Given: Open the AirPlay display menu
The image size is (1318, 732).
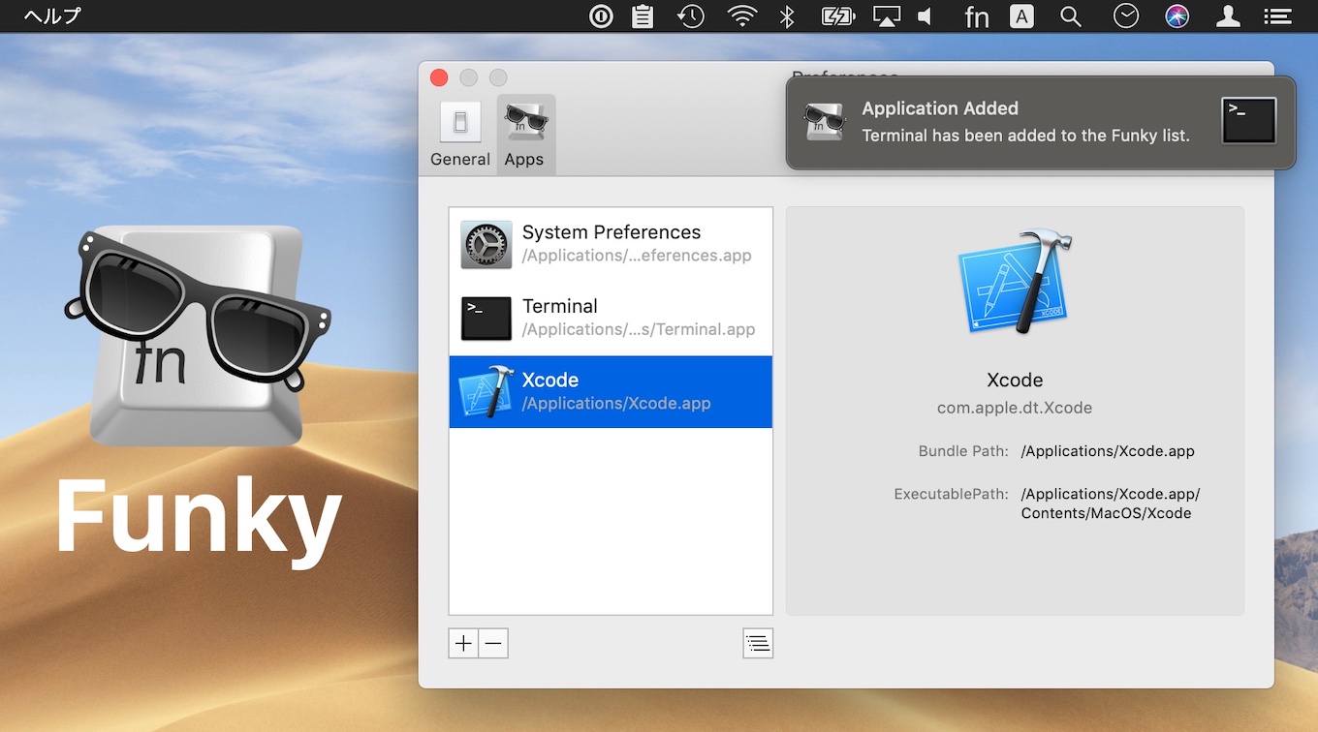Looking at the screenshot, I should (x=887, y=15).
